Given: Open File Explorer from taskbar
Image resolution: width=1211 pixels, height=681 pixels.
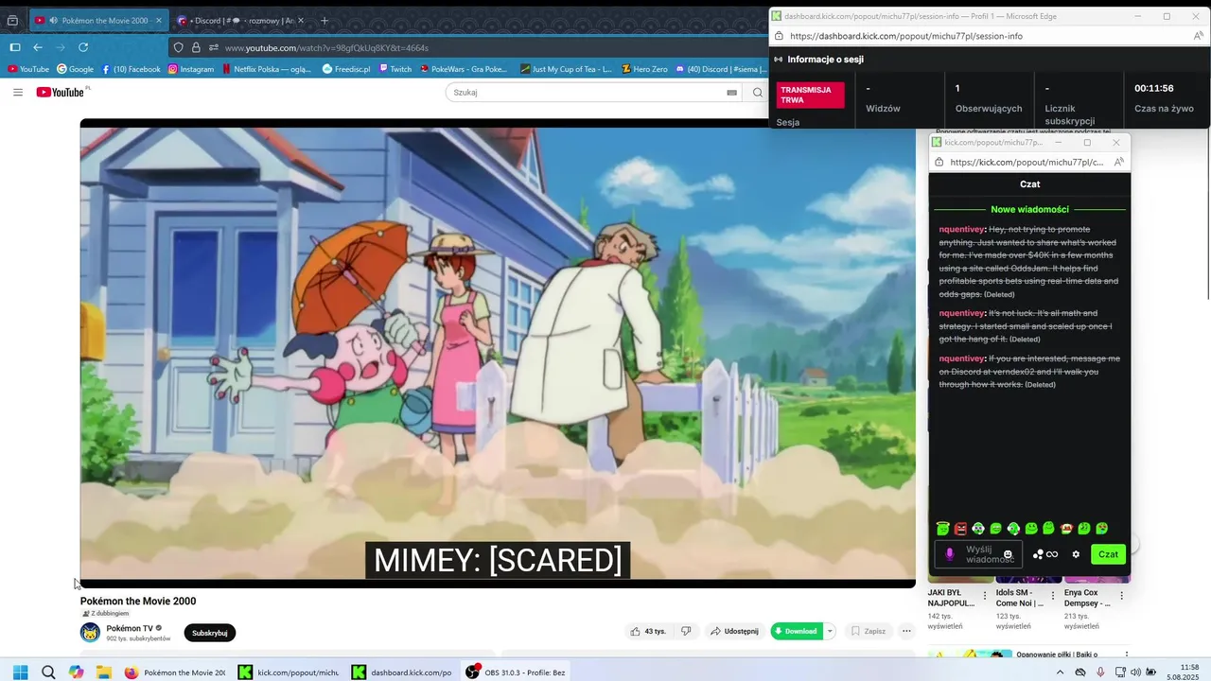Looking at the screenshot, I should [x=104, y=672].
